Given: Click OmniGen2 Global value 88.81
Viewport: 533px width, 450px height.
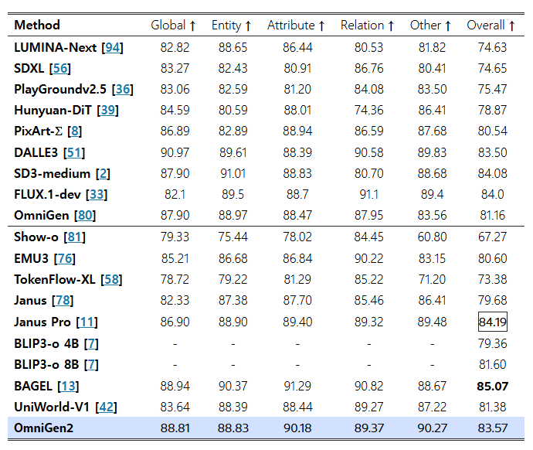Looking at the screenshot, I should 175,428.
